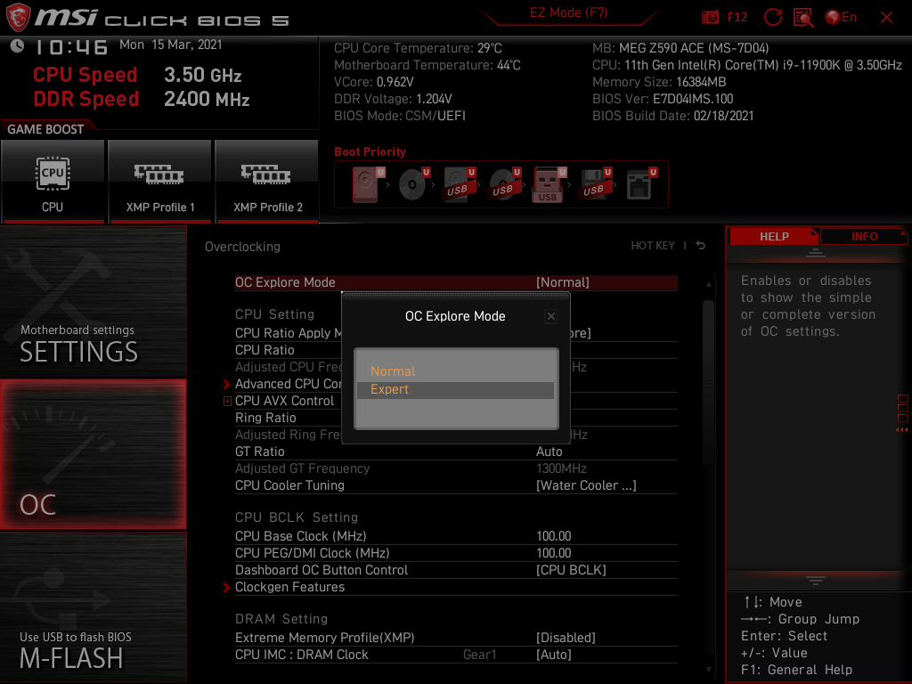The height and width of the screenshot is (684, 912).
Task: Go back with the return arrow icon
Action: point(700,246)
